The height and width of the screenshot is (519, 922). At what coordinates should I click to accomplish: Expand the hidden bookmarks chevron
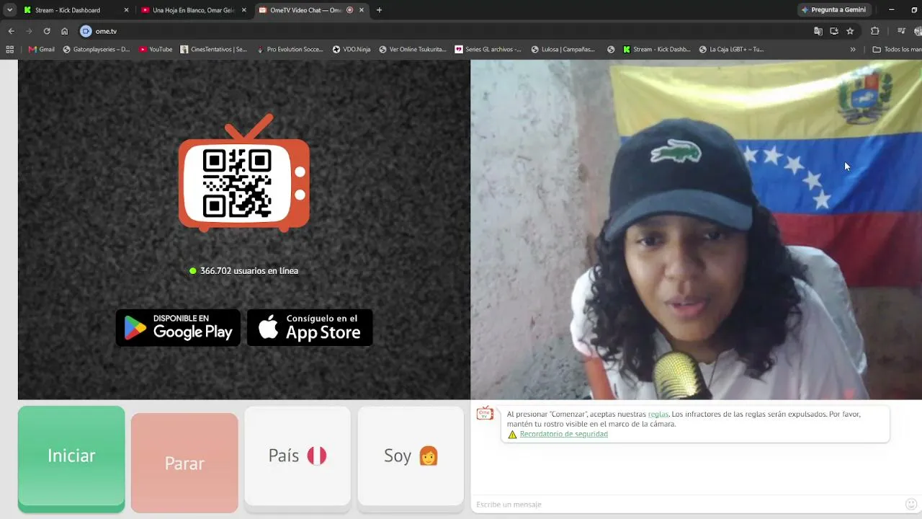(x=853, y=50)
